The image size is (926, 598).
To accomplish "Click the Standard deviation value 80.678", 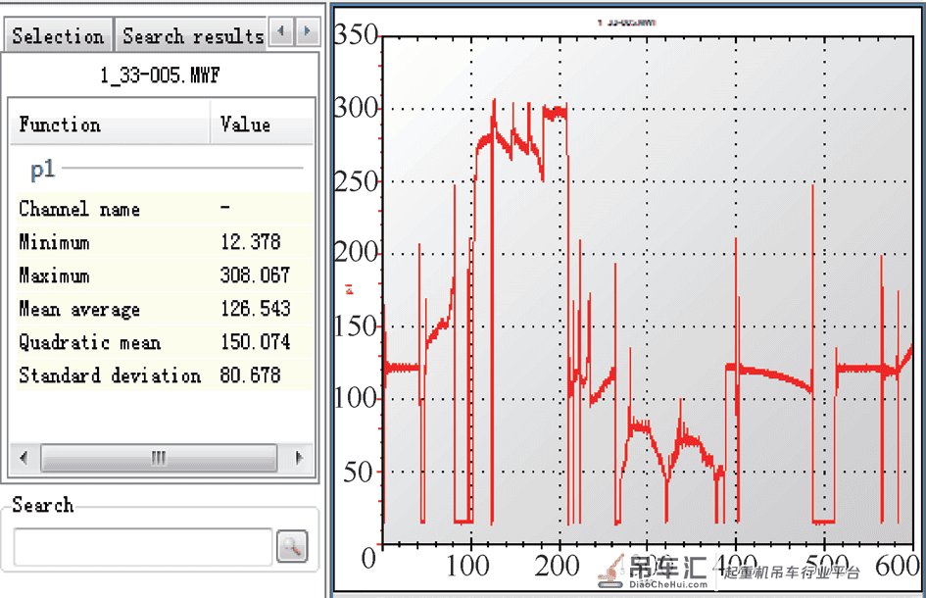I will pos(251,375).
